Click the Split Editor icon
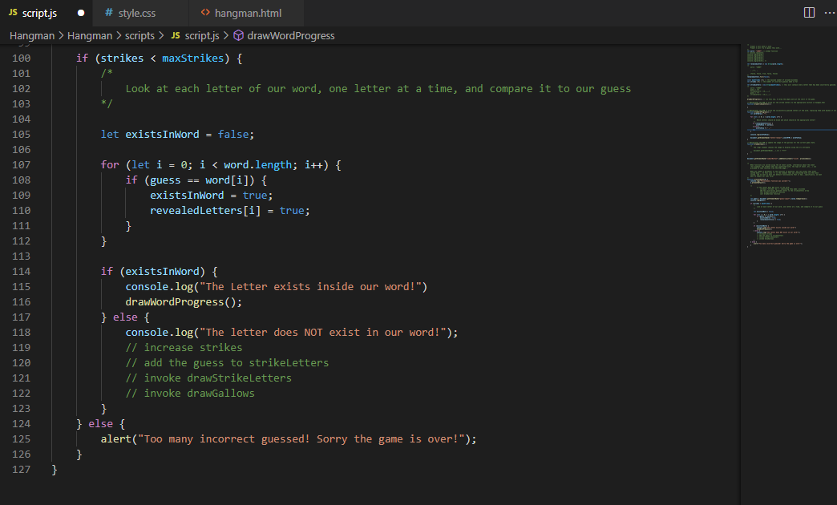This screenshot has width=837, height=505. [809, 12]
